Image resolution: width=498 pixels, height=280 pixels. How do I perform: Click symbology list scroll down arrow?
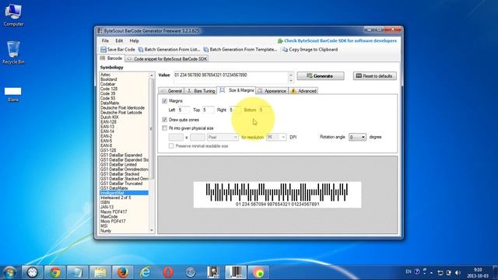(152, 230)
